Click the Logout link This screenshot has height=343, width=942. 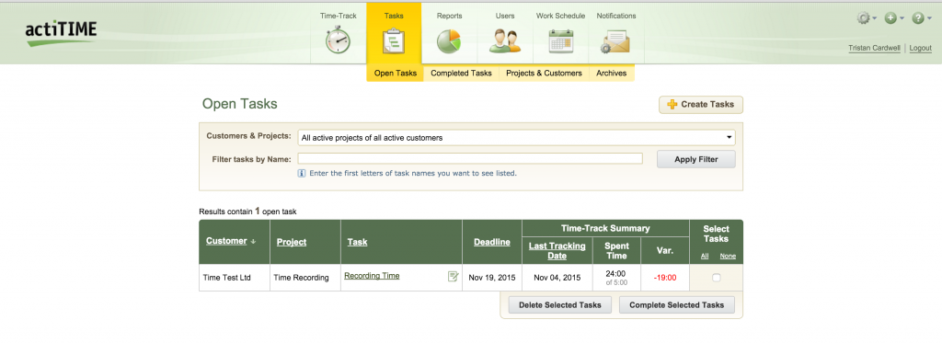coord(920,48)
